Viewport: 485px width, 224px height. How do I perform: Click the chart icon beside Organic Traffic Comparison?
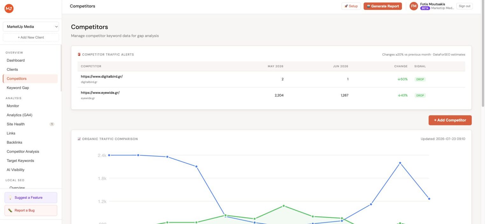[x=79, y=139]
